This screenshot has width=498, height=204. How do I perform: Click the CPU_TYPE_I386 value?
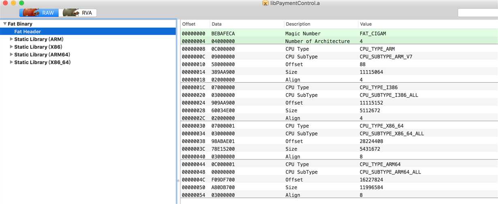point(378,87)
